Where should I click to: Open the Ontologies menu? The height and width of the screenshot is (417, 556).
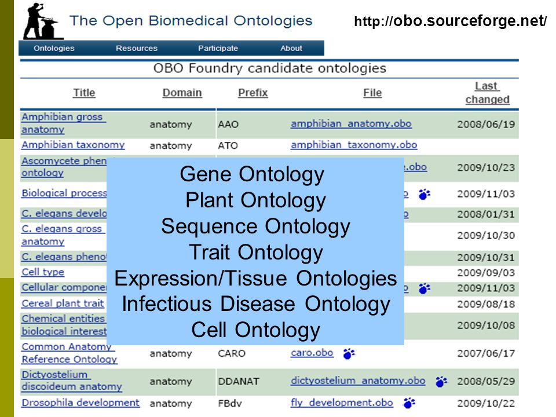(x=54, y=48)
